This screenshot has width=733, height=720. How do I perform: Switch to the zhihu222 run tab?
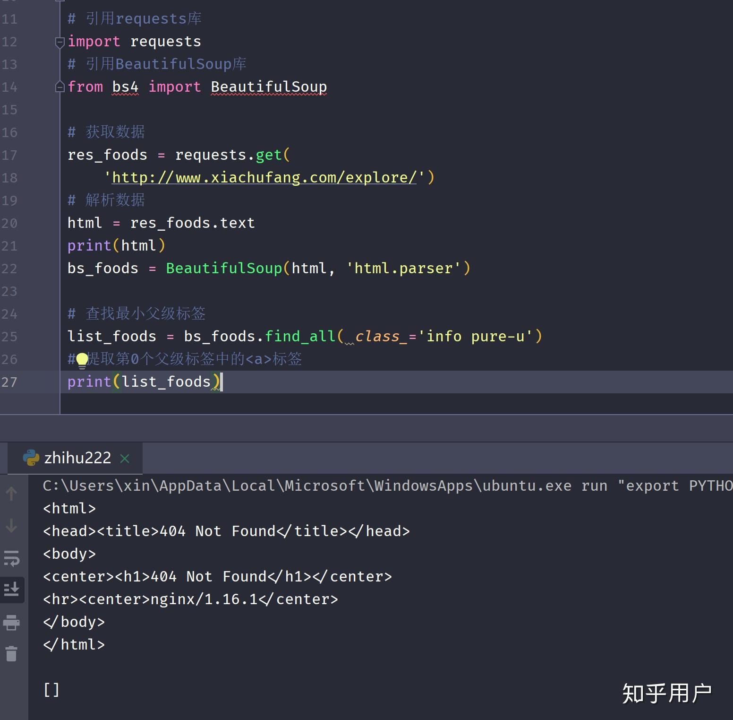point(77,457)
